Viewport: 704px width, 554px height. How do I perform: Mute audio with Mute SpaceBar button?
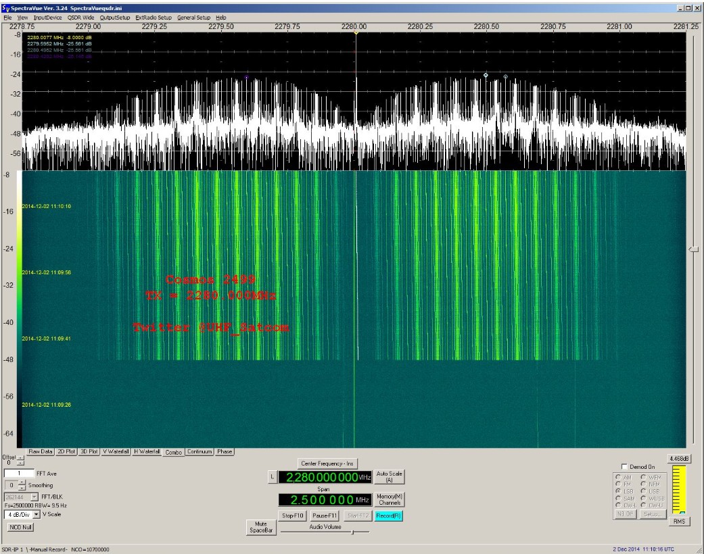(x=261, y=527)
